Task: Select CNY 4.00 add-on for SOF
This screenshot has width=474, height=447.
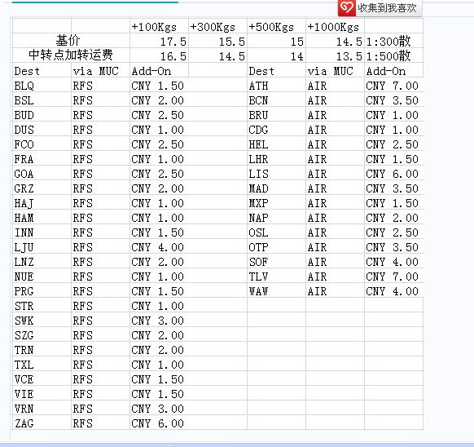Action: click(394, 262)
